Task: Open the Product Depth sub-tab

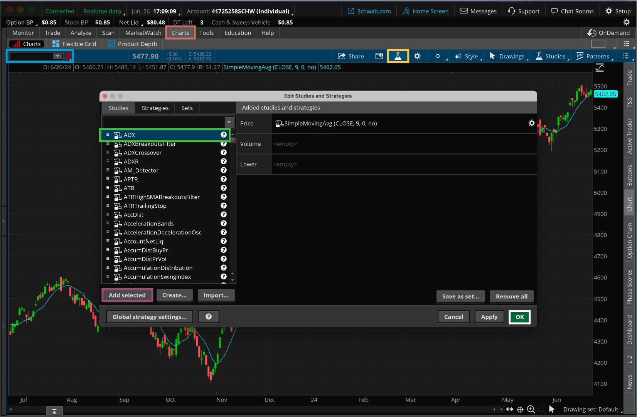Action: tap(133, 44)
